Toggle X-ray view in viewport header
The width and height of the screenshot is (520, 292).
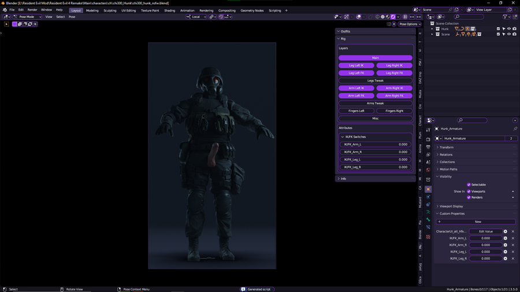(x=371, y=17)
